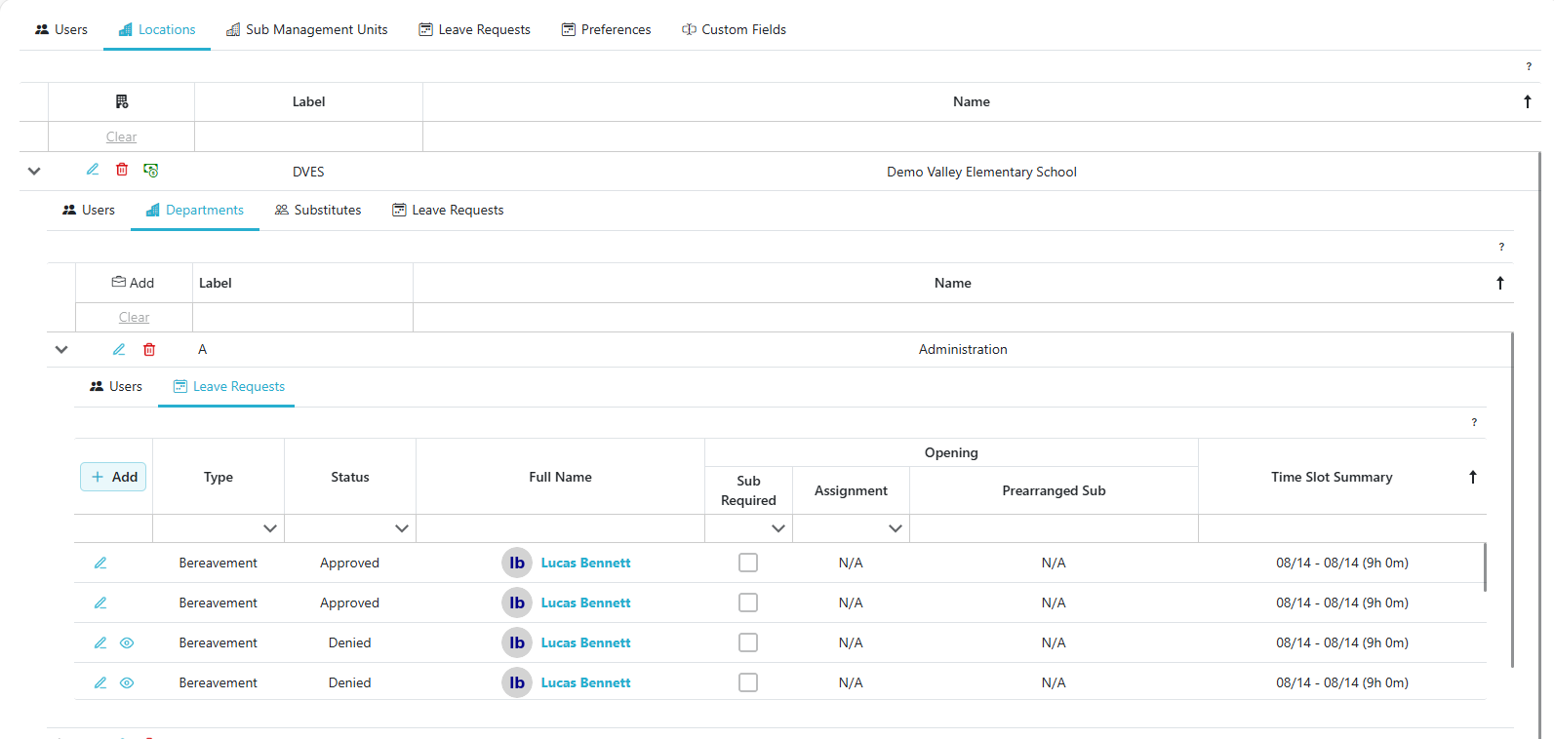Switch to the Substitutes tab
The height and width of the screenshot is (739, 1554).
pos(318,210)
